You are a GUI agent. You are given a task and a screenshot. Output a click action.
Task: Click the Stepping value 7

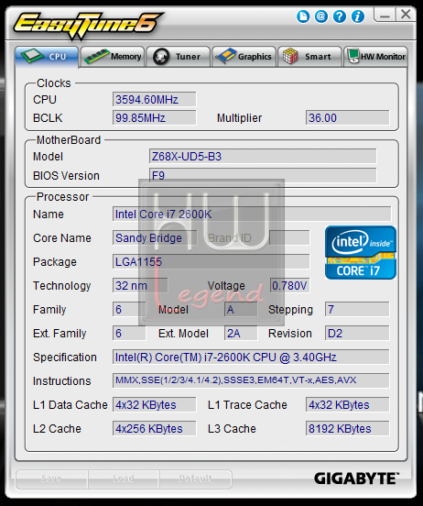357,310
